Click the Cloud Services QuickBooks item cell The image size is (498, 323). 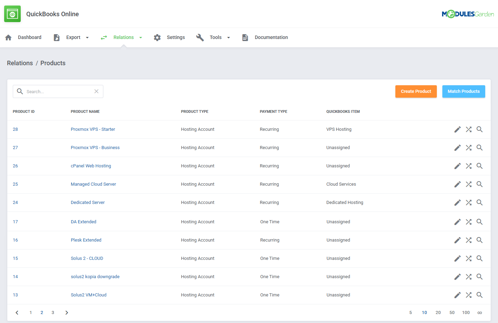[x=341, y=184]
